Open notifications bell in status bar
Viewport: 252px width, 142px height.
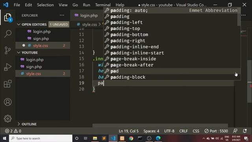tap(245, 131)
